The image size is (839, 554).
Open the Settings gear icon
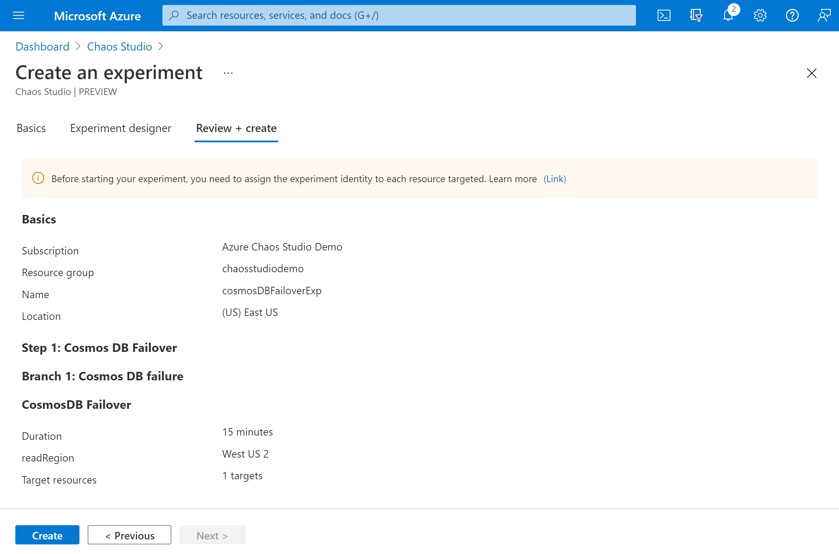(x=758, y=15)
